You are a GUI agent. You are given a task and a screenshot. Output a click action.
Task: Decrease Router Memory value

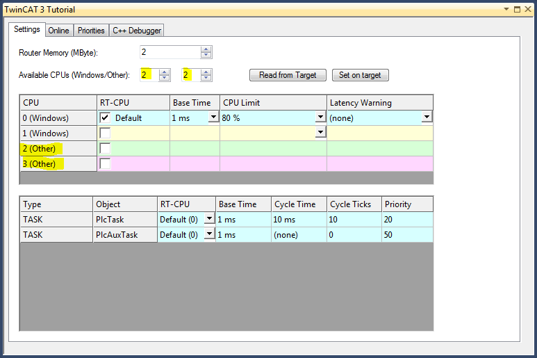(x=206, y=55)
